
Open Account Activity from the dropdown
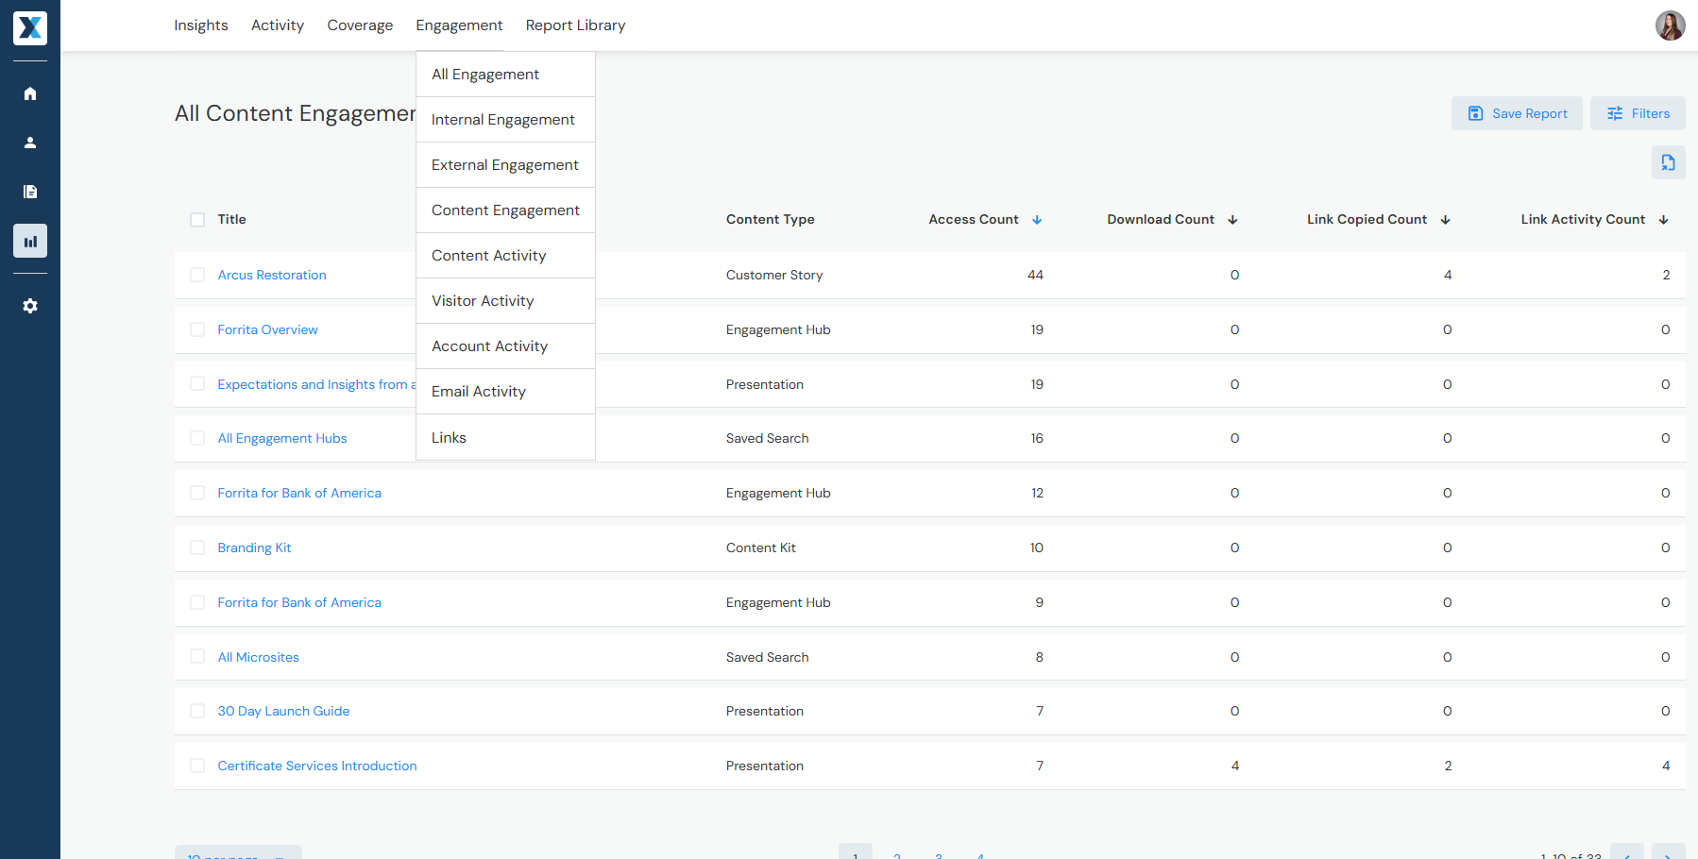(x=505, y=346)
